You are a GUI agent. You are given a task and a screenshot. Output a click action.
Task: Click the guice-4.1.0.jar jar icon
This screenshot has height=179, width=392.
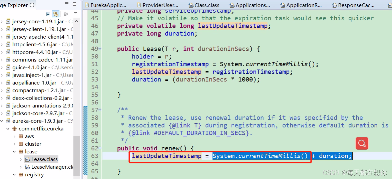(8, 68)
